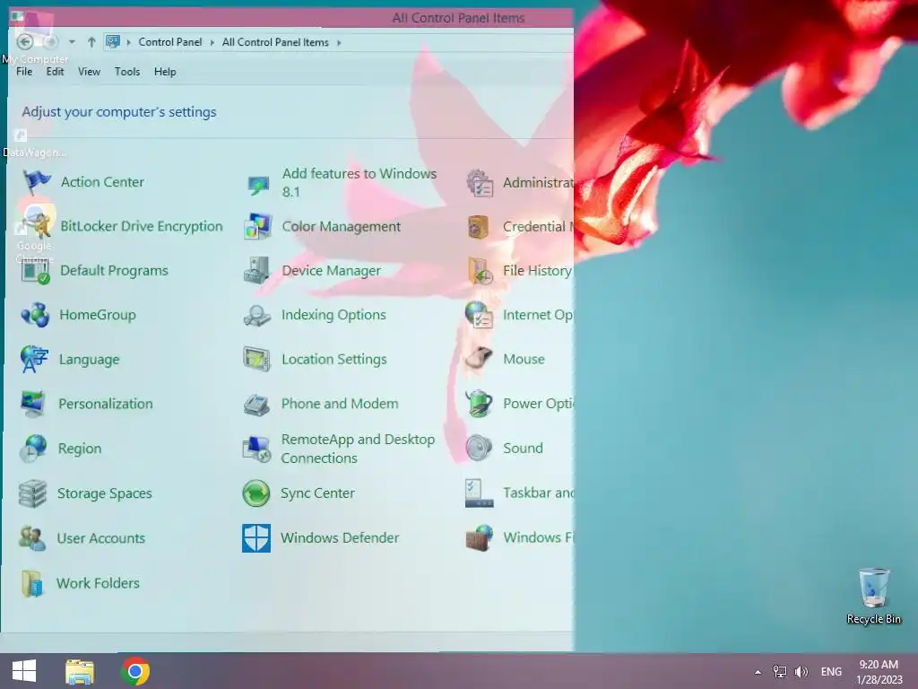The image size is (918, 689).
Task: Open the Credential Manager safe icon
Action: coord(479,227)
